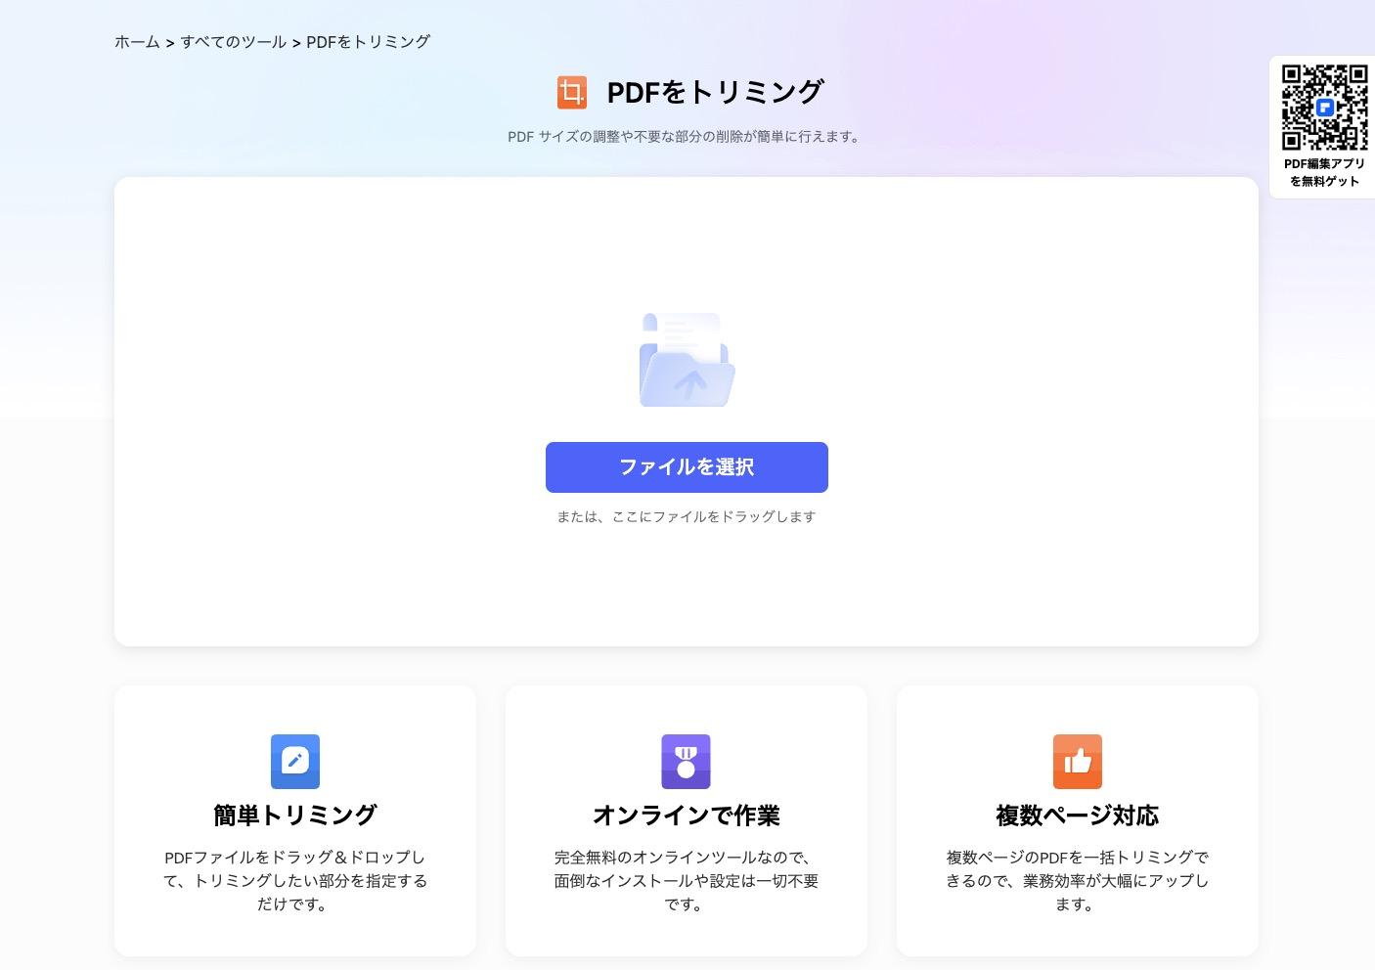
Task: Click the subtitle describing PDF size adjustment
Action: coord(686,137)
